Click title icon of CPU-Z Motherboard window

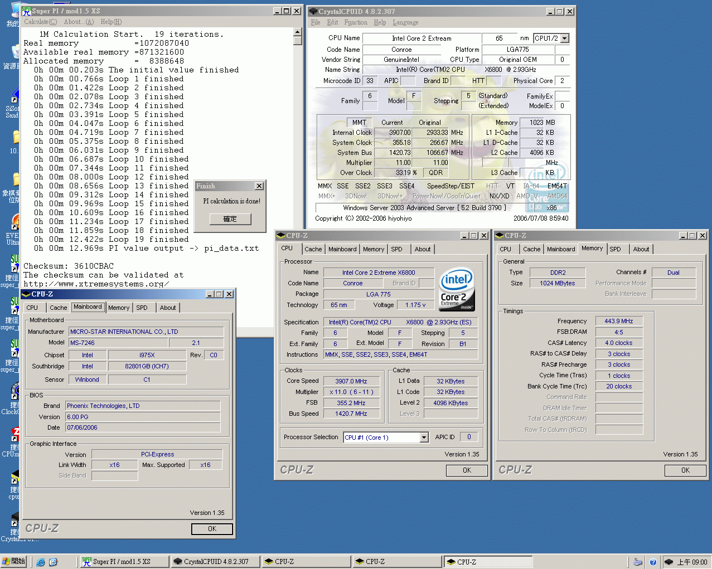[x=26, y=294]
